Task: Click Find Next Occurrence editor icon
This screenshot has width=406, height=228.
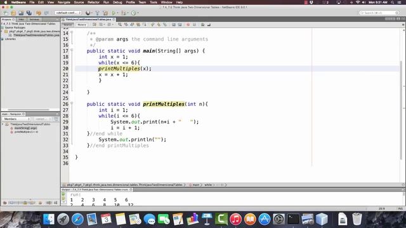Action: [132, 25]
